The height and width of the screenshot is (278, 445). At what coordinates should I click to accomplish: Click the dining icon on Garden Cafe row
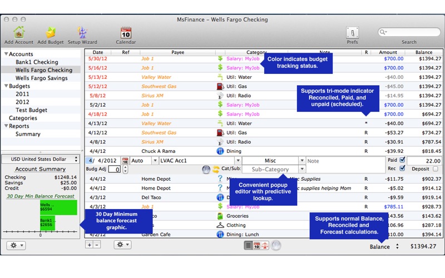220,234
